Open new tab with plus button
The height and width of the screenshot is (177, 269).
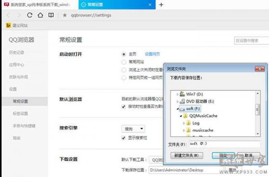click(x=161, y=4)
